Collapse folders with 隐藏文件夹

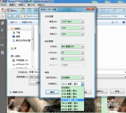(x=16, y=92)
